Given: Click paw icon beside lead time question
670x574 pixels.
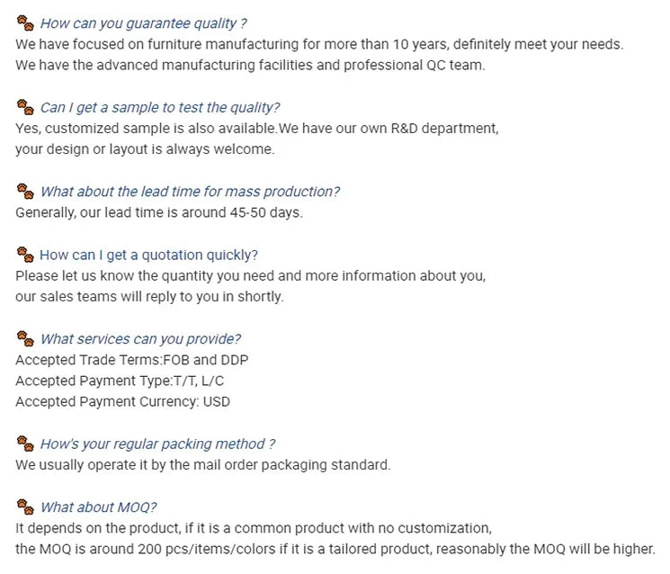Looking at the screenshot, I should (x=25, y=191).
